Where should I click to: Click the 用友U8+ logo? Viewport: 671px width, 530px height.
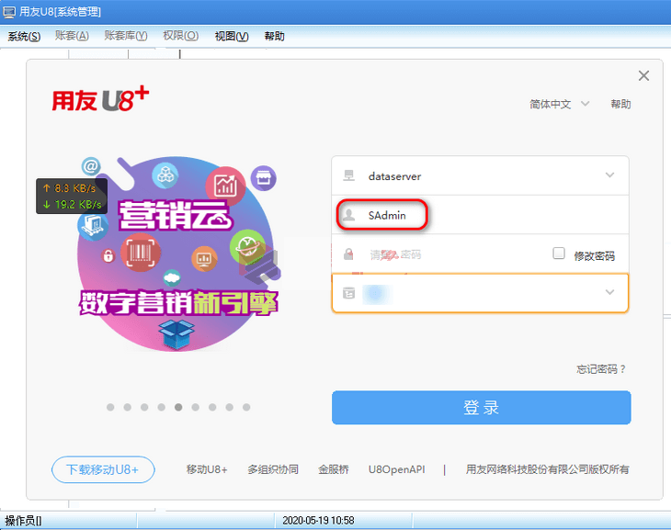tap(100, 99)
